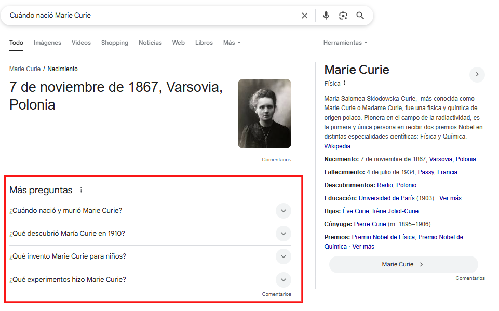Click the arrow button beside Marie Curie title

click(x=477, y=75)
